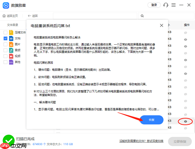Select the 视频 category icon
Viewport: 195px width, 149px height.
pos(11,56)
